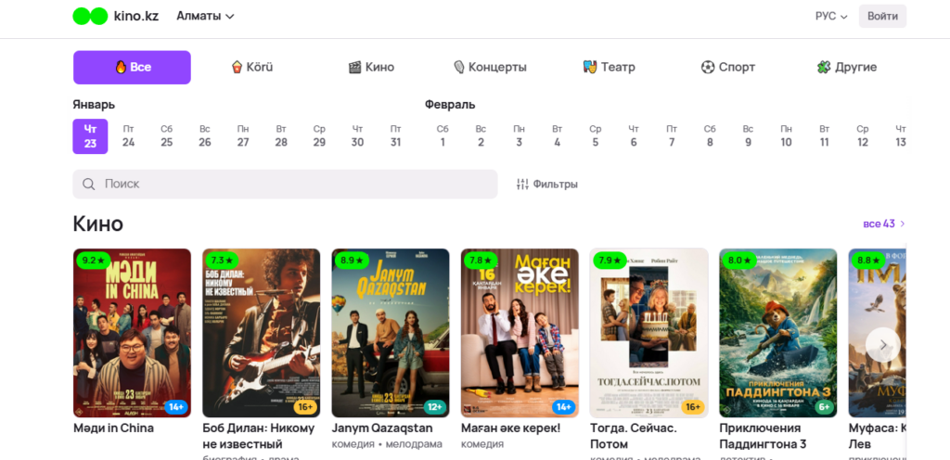Click the Поиск search field
Viewport: 950px width, 460px height.
point(285,184)
